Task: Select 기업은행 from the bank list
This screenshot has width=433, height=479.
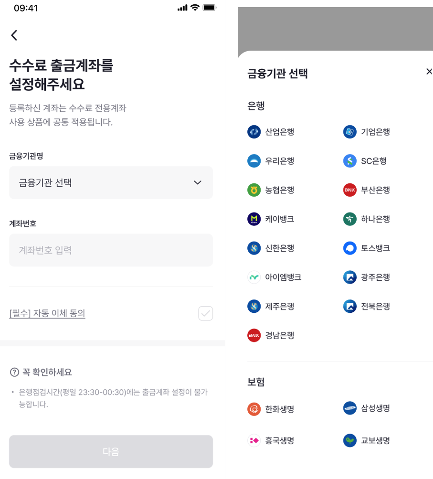Action: 375,132
